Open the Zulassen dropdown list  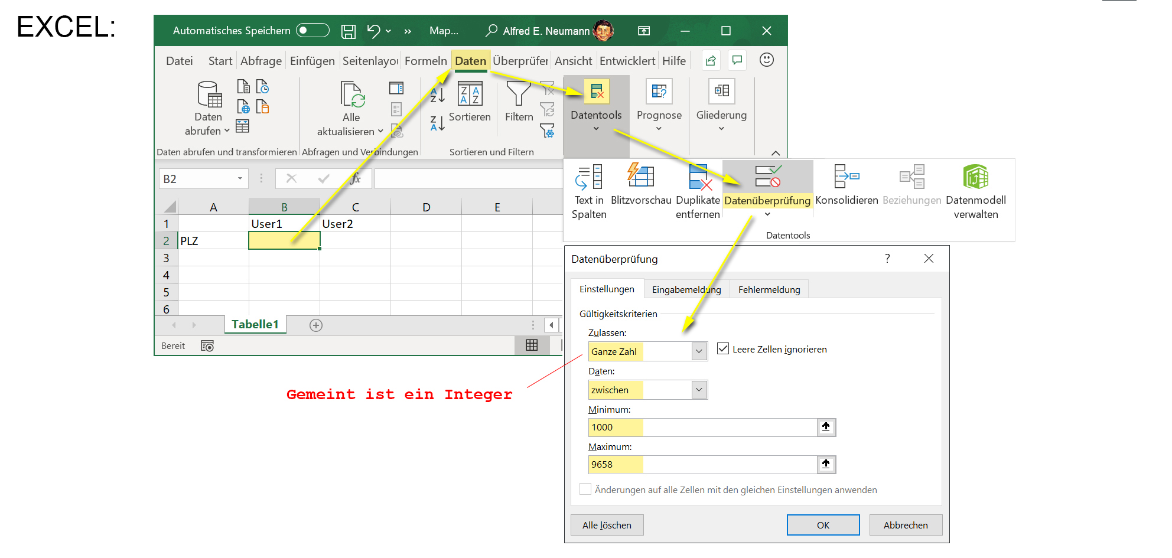(699, 351)
